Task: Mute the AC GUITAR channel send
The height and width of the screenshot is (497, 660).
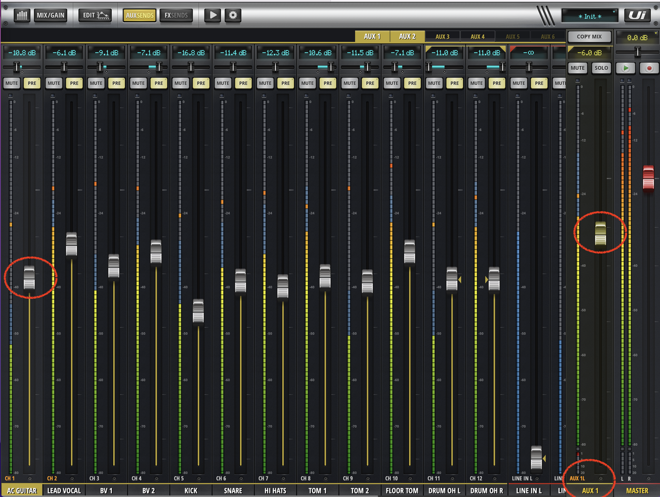Action: point(11,83)
